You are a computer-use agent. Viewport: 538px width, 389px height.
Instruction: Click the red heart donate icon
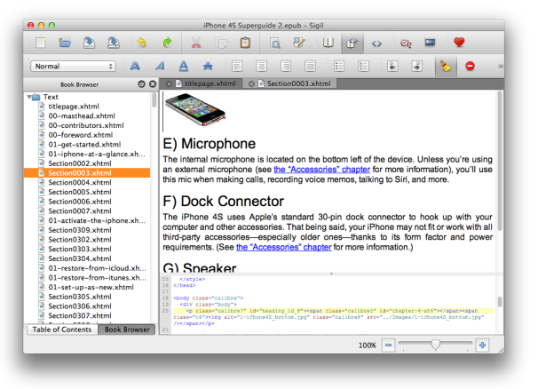[459, 43]
